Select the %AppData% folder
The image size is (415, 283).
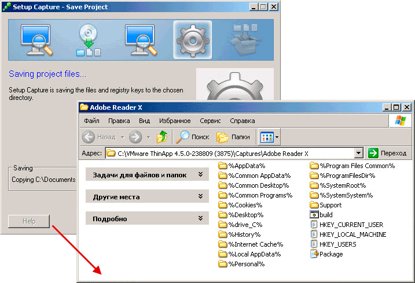tap(241, 166)
